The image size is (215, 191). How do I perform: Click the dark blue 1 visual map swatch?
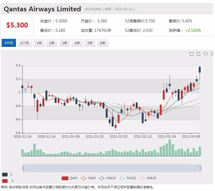[5, 175]
